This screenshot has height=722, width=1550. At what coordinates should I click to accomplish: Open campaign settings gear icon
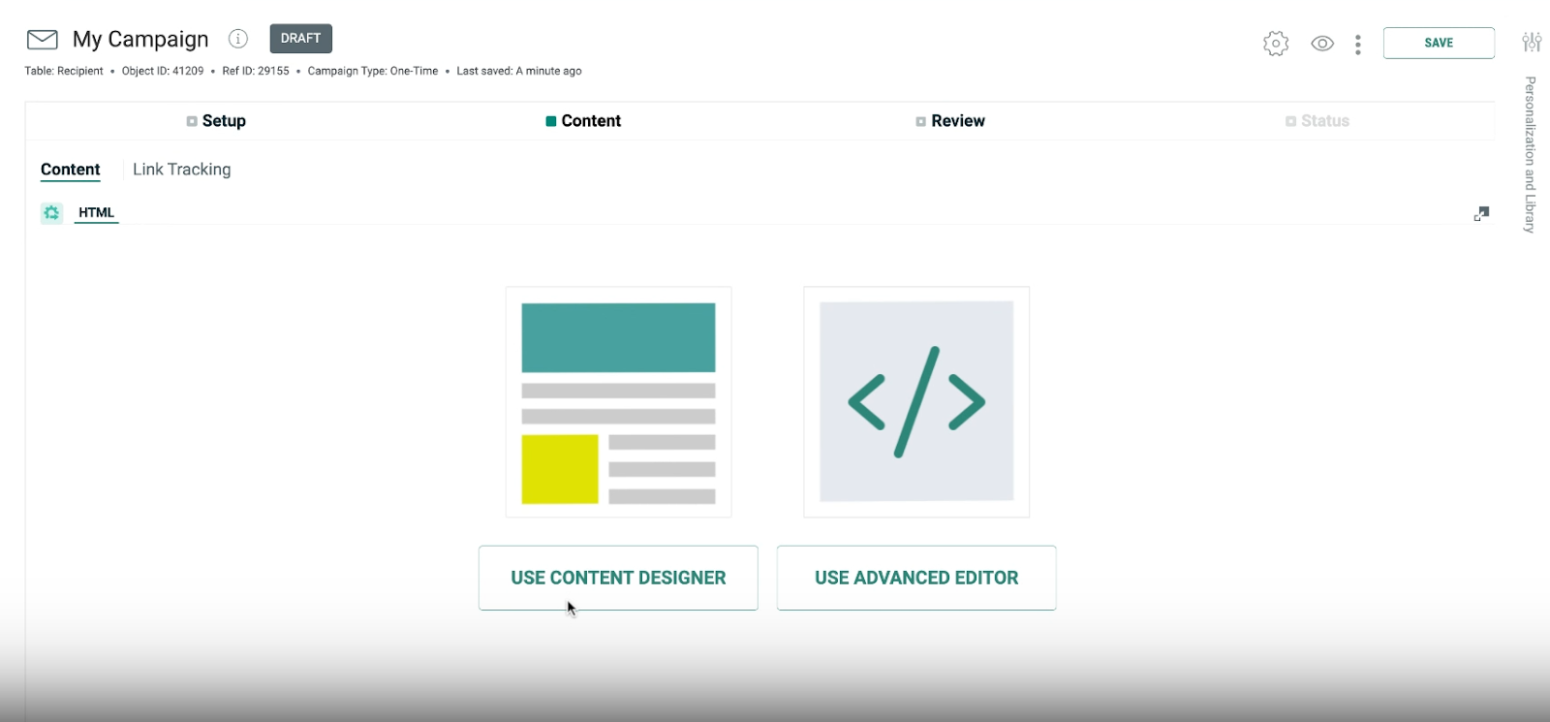(1276, 44)
